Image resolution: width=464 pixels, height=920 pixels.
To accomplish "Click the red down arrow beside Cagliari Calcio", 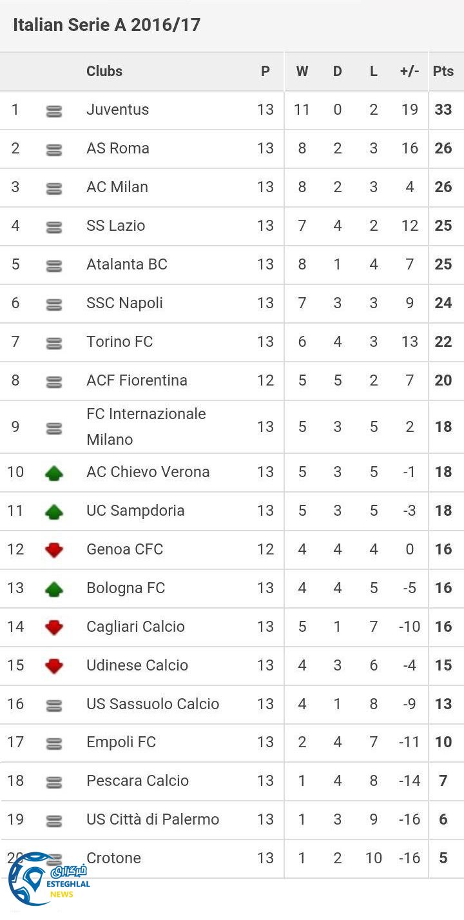I will [x=54, y=627].
